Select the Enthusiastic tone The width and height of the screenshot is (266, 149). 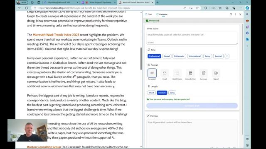point(179,56)
